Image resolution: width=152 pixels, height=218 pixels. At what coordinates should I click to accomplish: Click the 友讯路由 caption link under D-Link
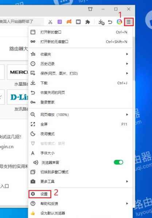[22, 109]
